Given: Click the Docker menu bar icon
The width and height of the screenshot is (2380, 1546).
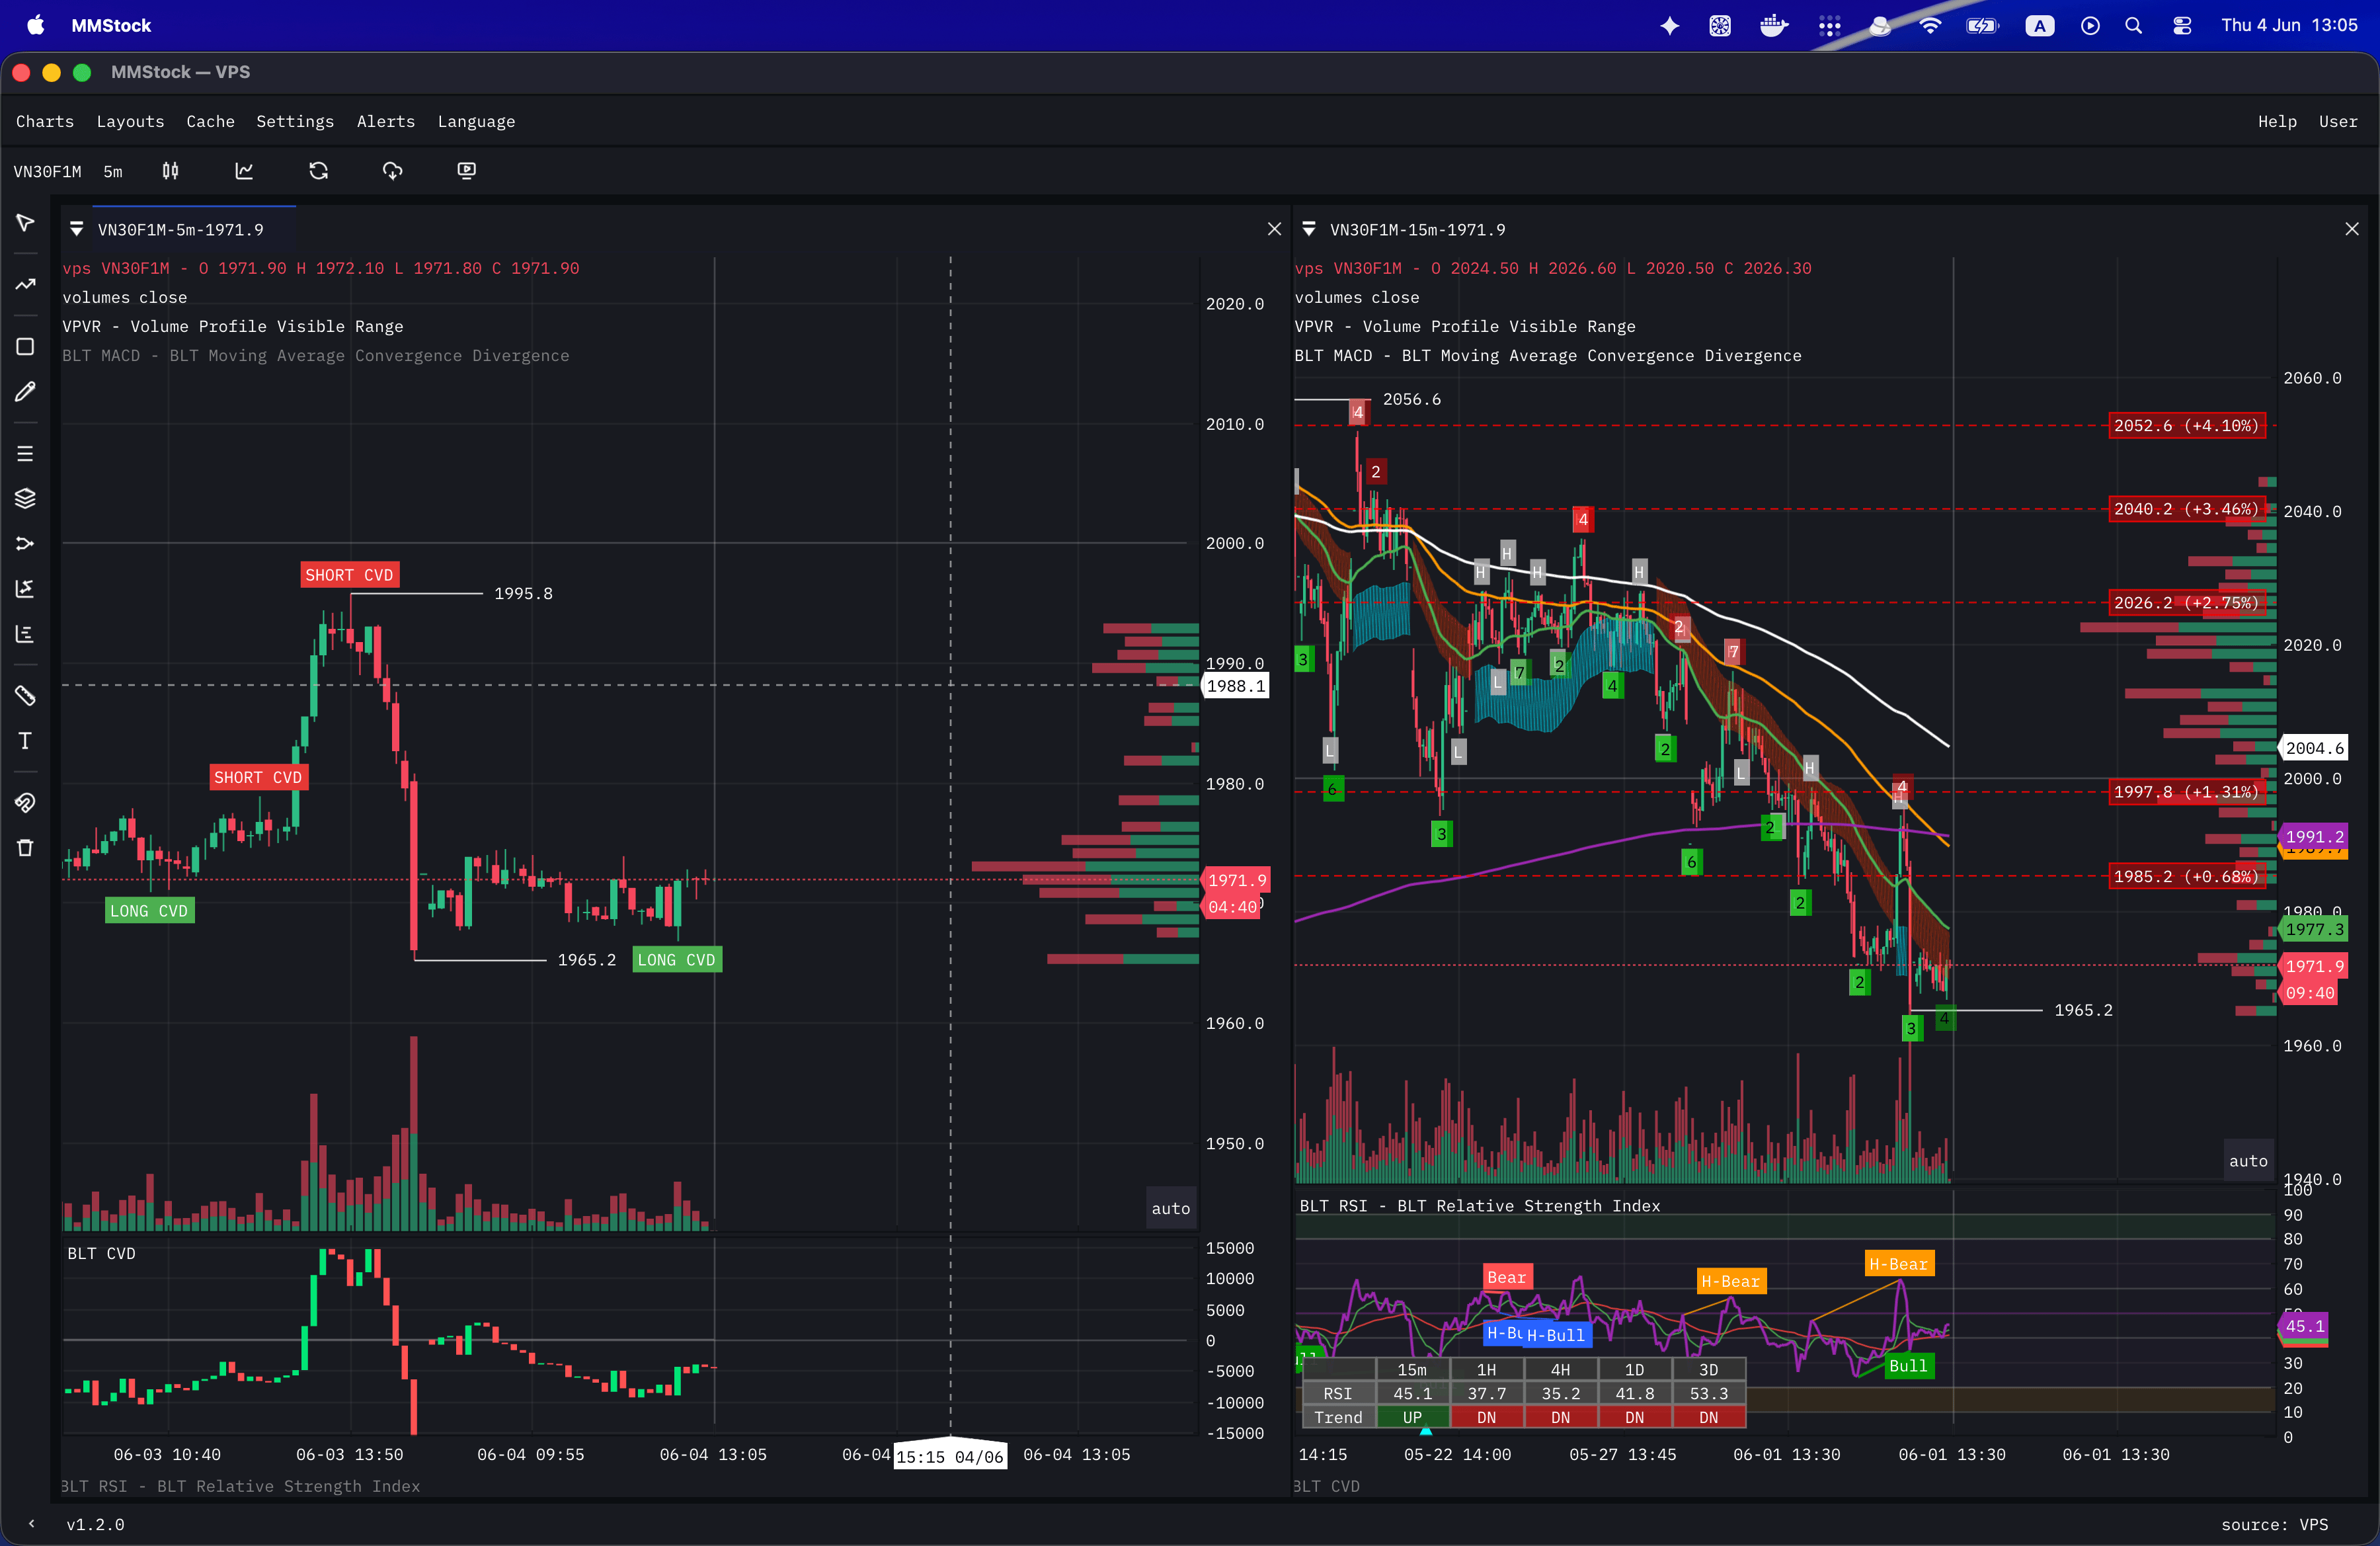Looking at the screenshot, I should point(1773,26).
